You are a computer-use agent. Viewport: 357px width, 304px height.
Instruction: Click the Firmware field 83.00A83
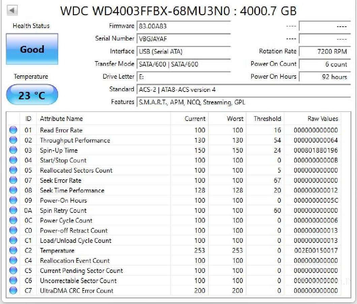click(x=183, y=26)
